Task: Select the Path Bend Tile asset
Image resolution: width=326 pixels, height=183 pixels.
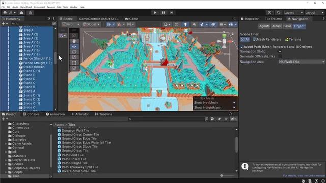Action: click(72, 155)
